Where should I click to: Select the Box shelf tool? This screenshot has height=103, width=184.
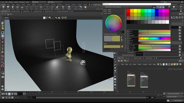click(3, 8)
